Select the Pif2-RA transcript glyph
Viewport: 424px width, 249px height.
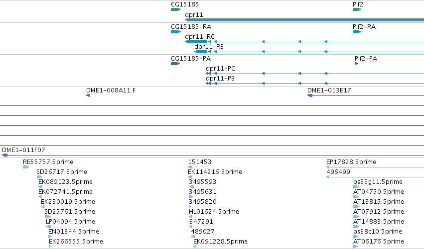pos(357,32)
